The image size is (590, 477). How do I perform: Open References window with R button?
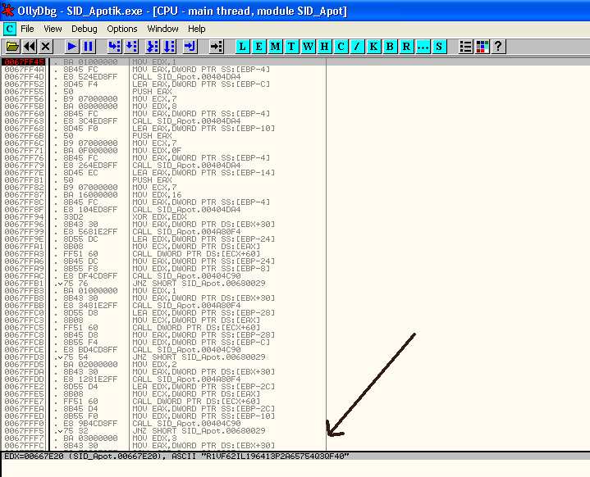click(x=406, y=47)
